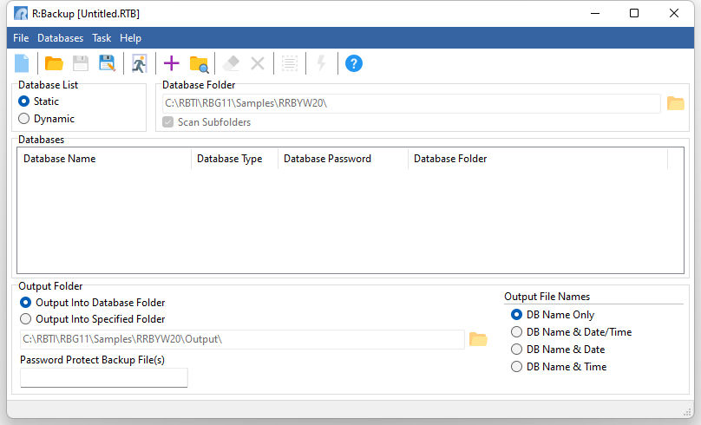Click the output folder path field

242,339
